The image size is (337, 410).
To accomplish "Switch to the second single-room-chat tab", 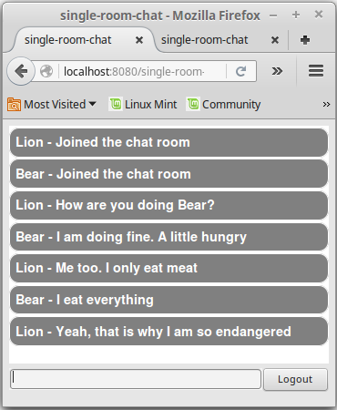I will 204,40.
